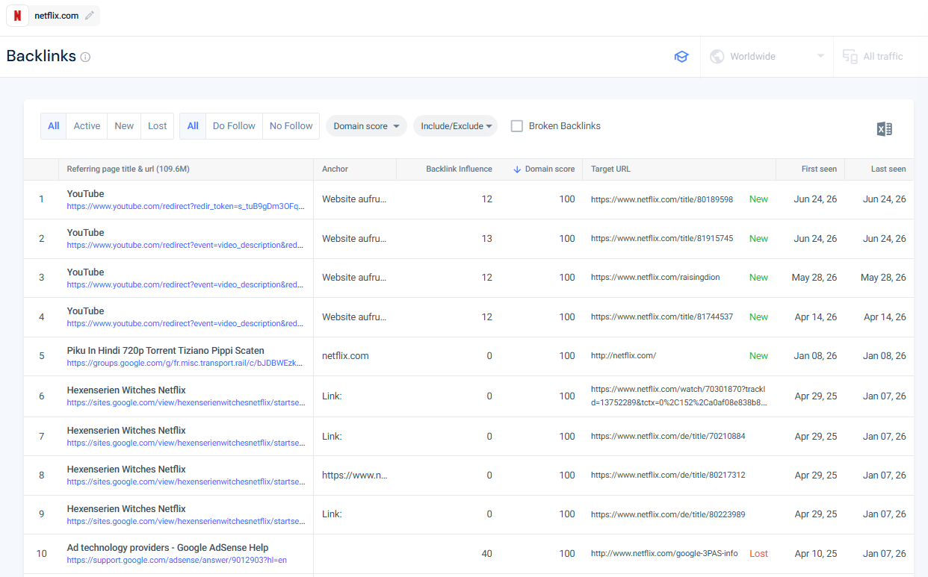Open the All traffic dropdown

[x=880, y=57]
